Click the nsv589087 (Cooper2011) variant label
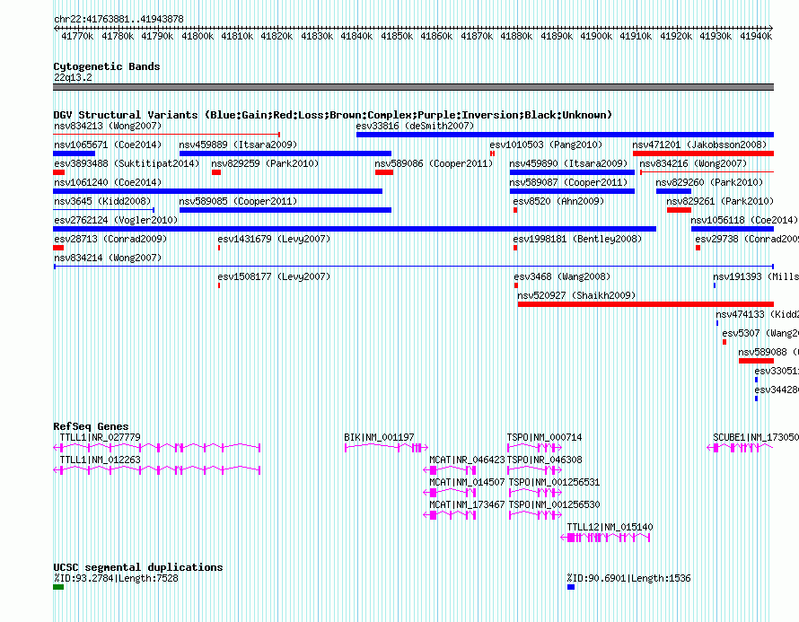The image size is (799, 622). (568, 182)
